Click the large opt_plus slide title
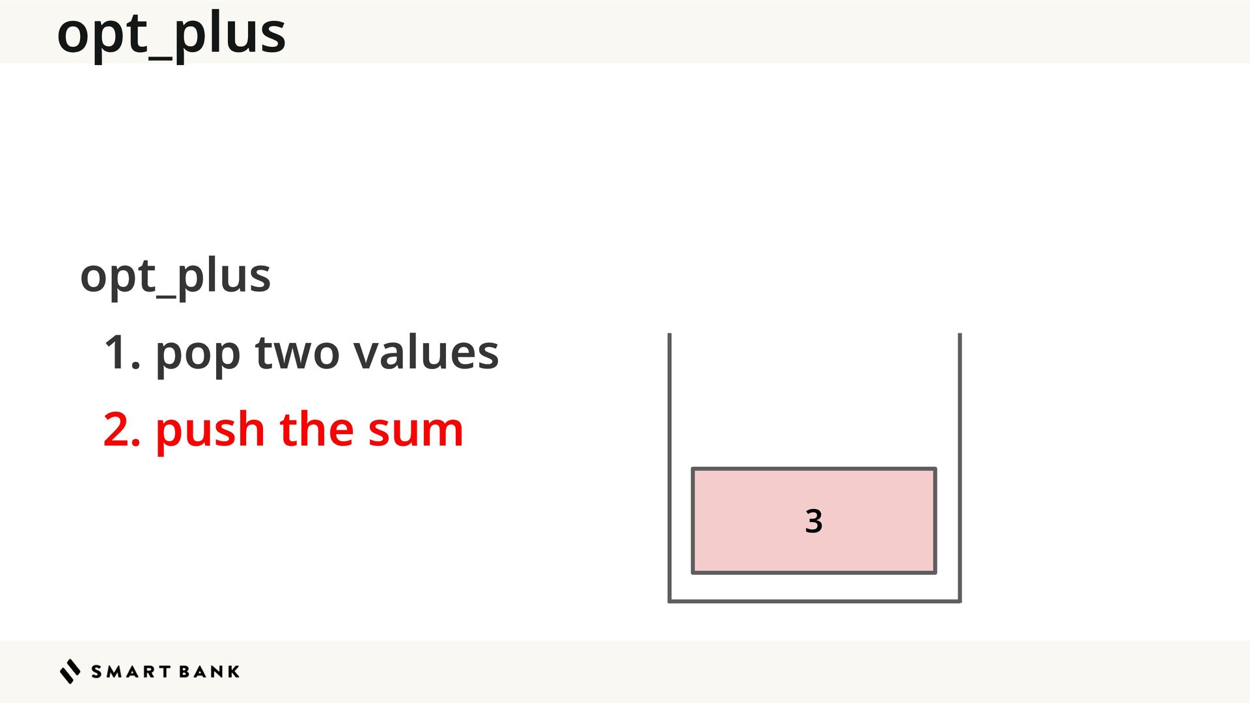1250x703 pixels. [x=171, y=34]
